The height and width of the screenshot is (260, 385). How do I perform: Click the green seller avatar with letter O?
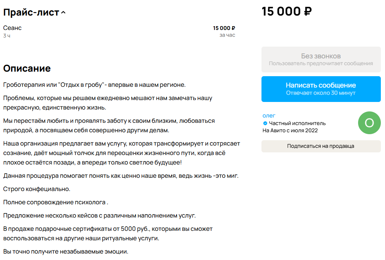tap(369, 123)
